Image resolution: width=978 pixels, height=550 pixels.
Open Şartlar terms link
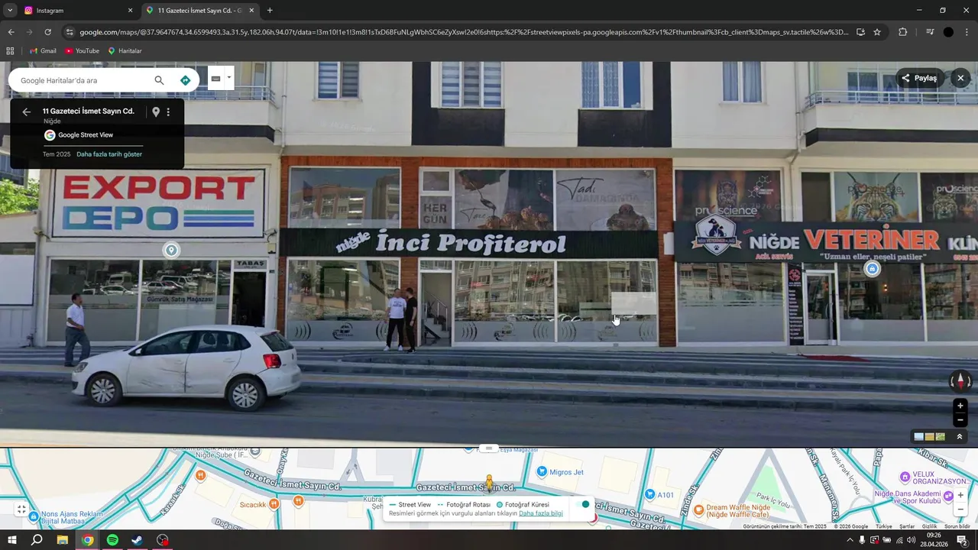click(907, 526)
